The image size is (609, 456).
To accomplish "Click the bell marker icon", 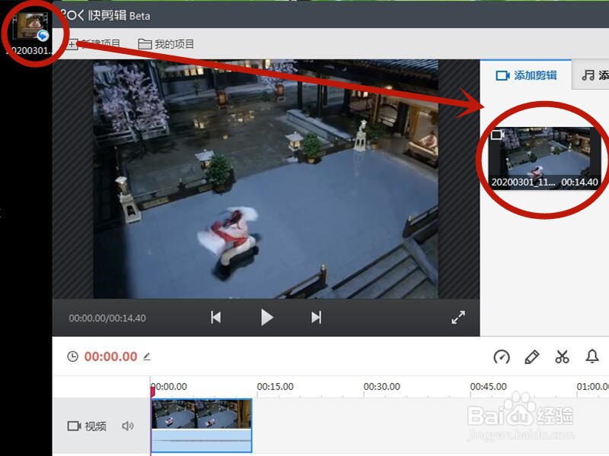I will [x=592, y=356].
